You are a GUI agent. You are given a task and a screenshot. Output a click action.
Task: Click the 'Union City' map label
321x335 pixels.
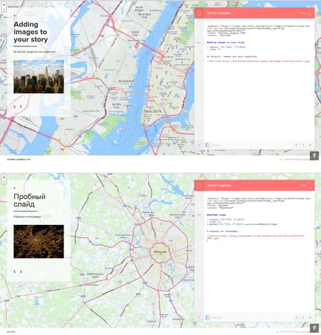(x=135, y=33)
